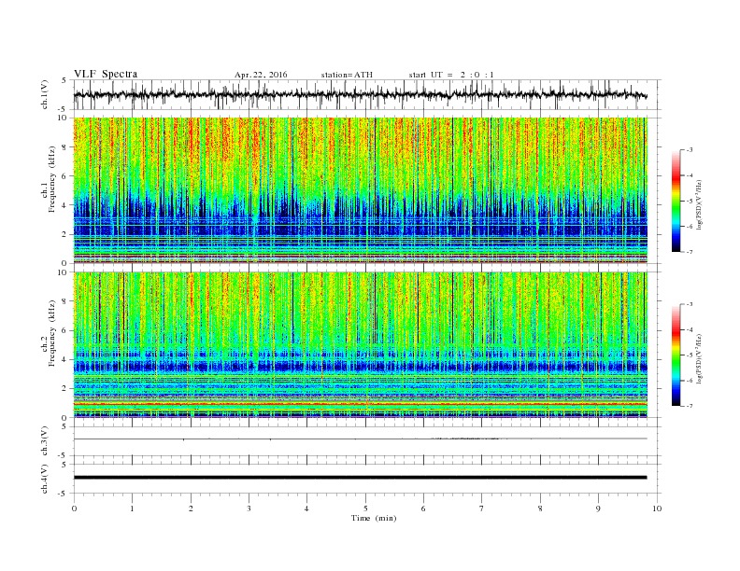Click the "5" tick on the ch.3(V) axis
The width and height of the screenshot is (740, 571).
64,426
